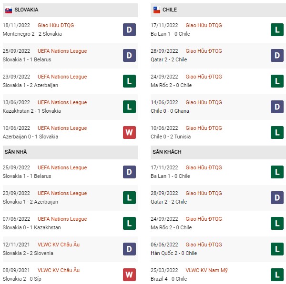Click the D badge for Chile 0 - 0 Ghana
Image resolution: width=286 pixels, height=284 pixels.
coord(277,107)
